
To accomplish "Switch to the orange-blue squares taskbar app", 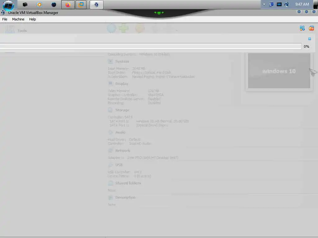I will pos(81,4).
